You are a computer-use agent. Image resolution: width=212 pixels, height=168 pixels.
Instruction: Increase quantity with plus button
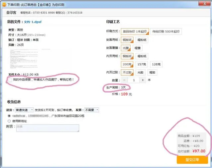pos(143,80)
